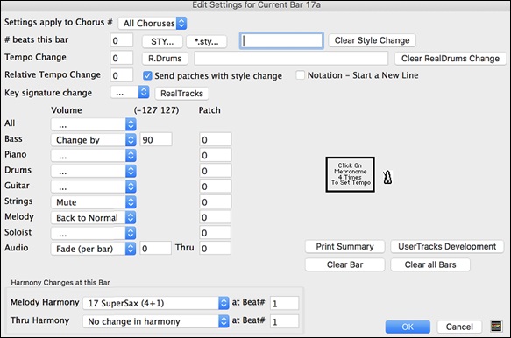
Task: Click the Bass patch field
Action: click(x=215, y=140)
